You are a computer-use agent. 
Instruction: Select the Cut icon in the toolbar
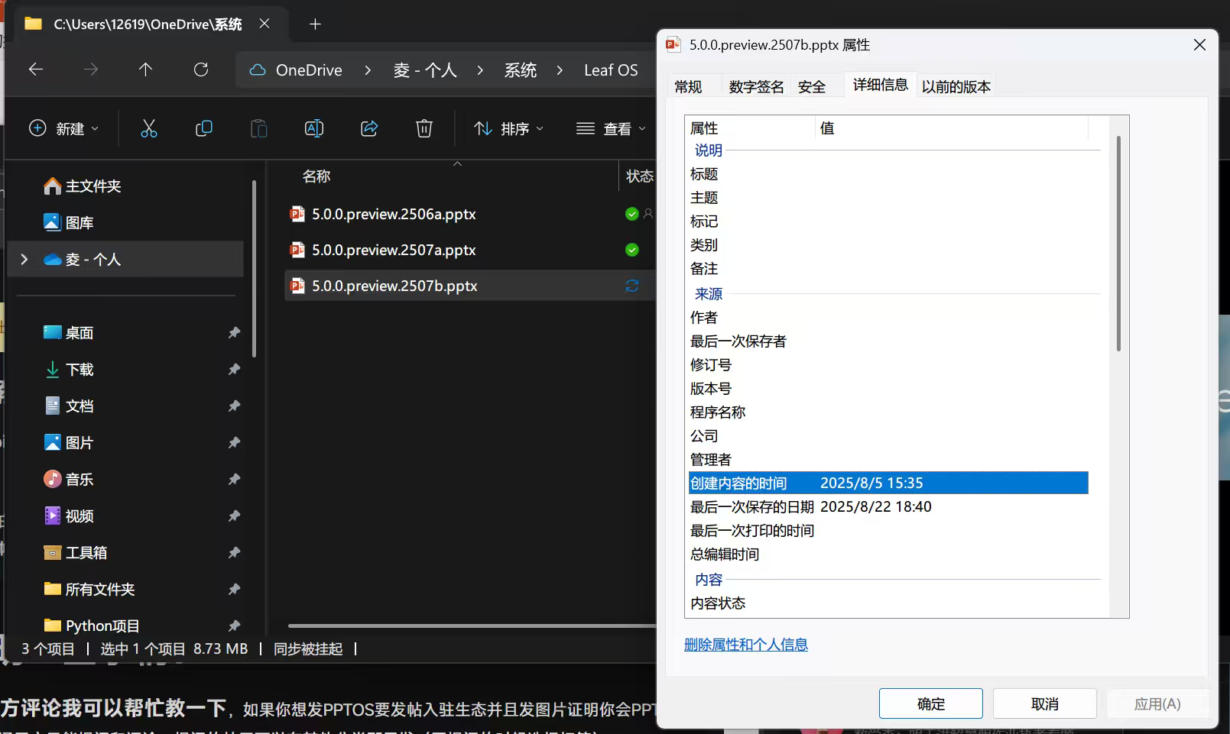tap(148, 128)
